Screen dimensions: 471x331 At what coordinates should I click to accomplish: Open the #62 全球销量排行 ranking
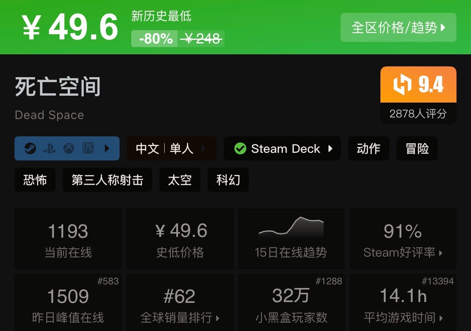pos(180,302)
